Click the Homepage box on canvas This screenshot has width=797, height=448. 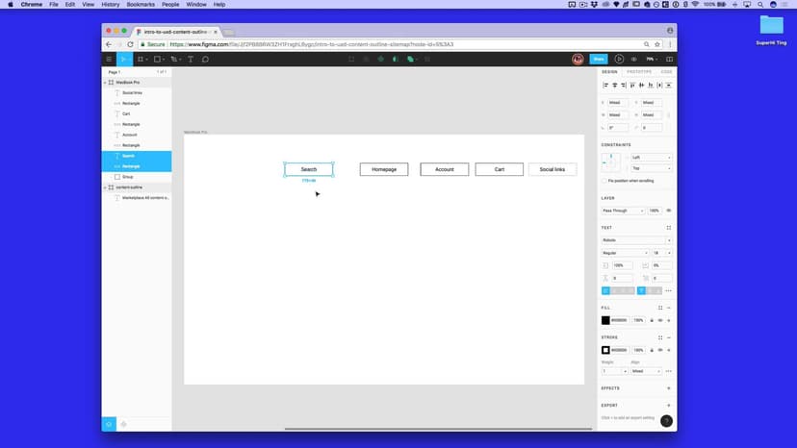(x=384, y=169)
